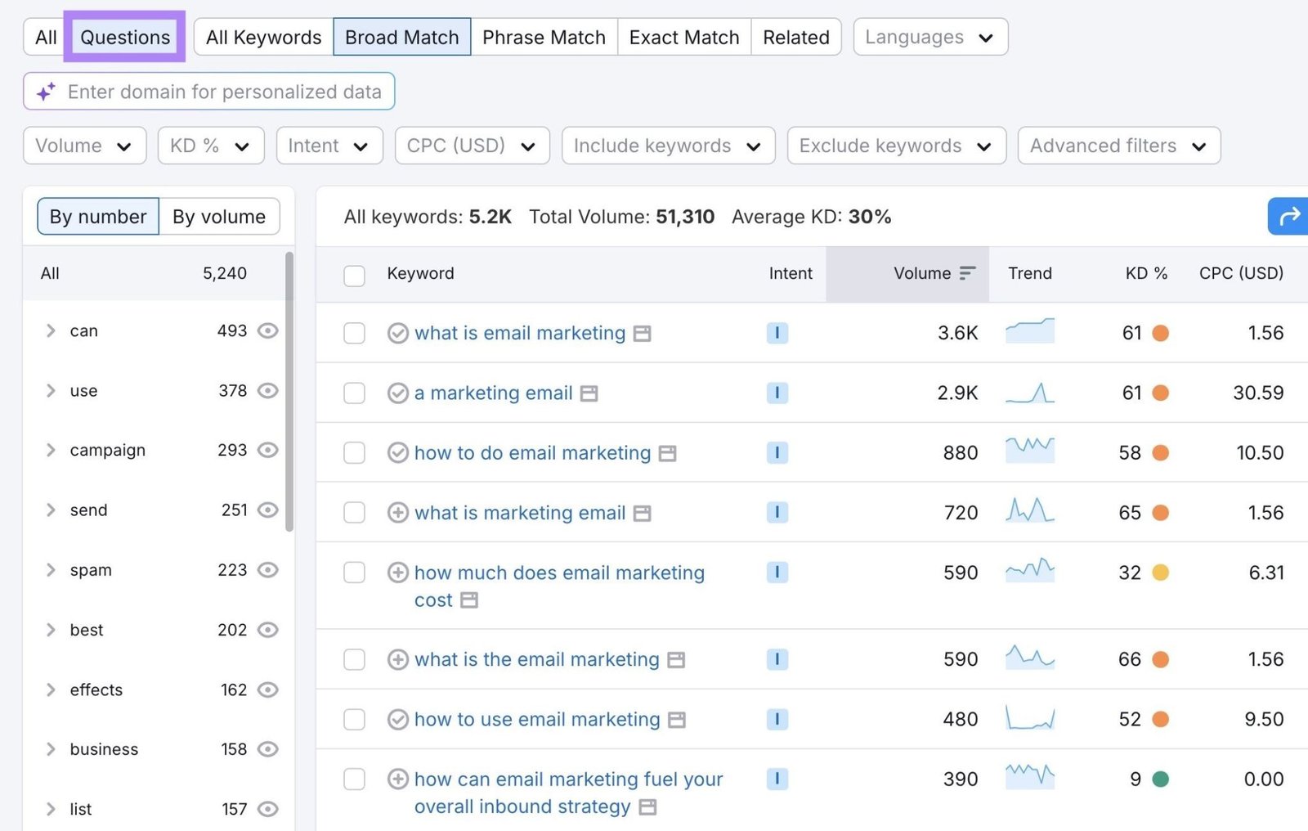The image size is (1308, 831).
Task: Click checkmark circle for 'how to use email marketing'
Action: click(x=398, y=720)
